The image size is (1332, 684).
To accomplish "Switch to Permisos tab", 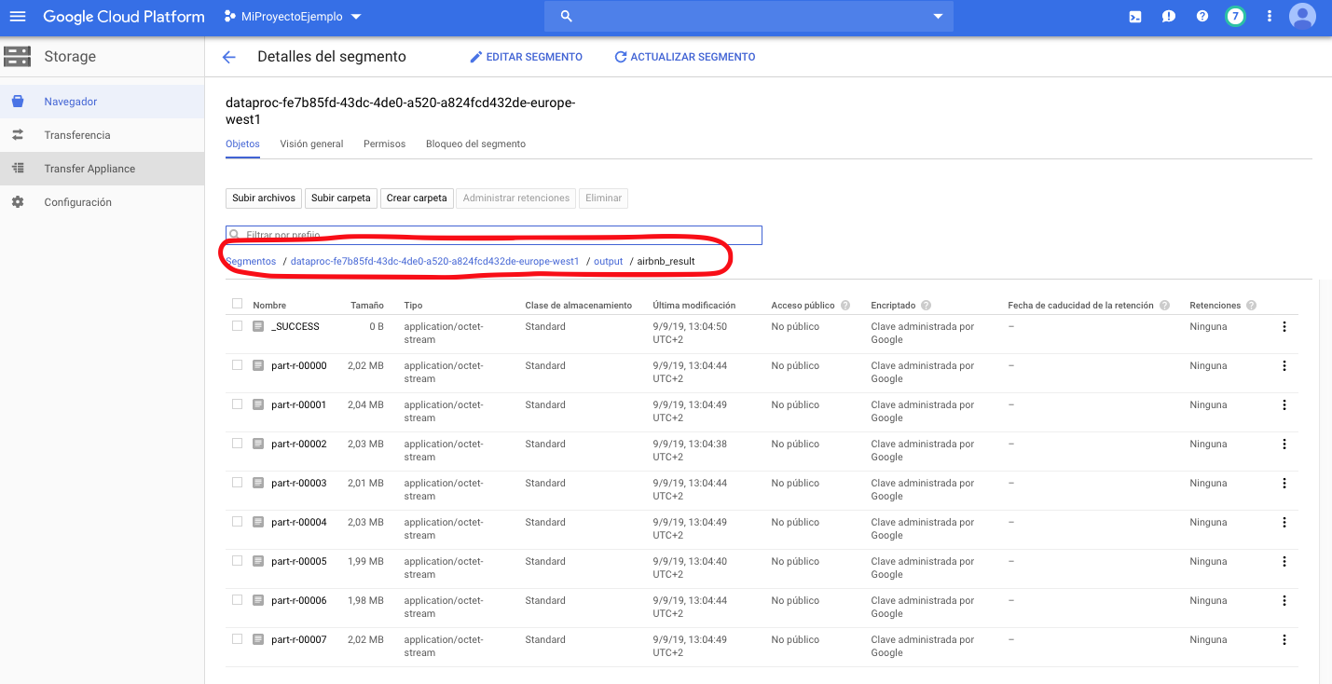I will (x=384, y=144).
